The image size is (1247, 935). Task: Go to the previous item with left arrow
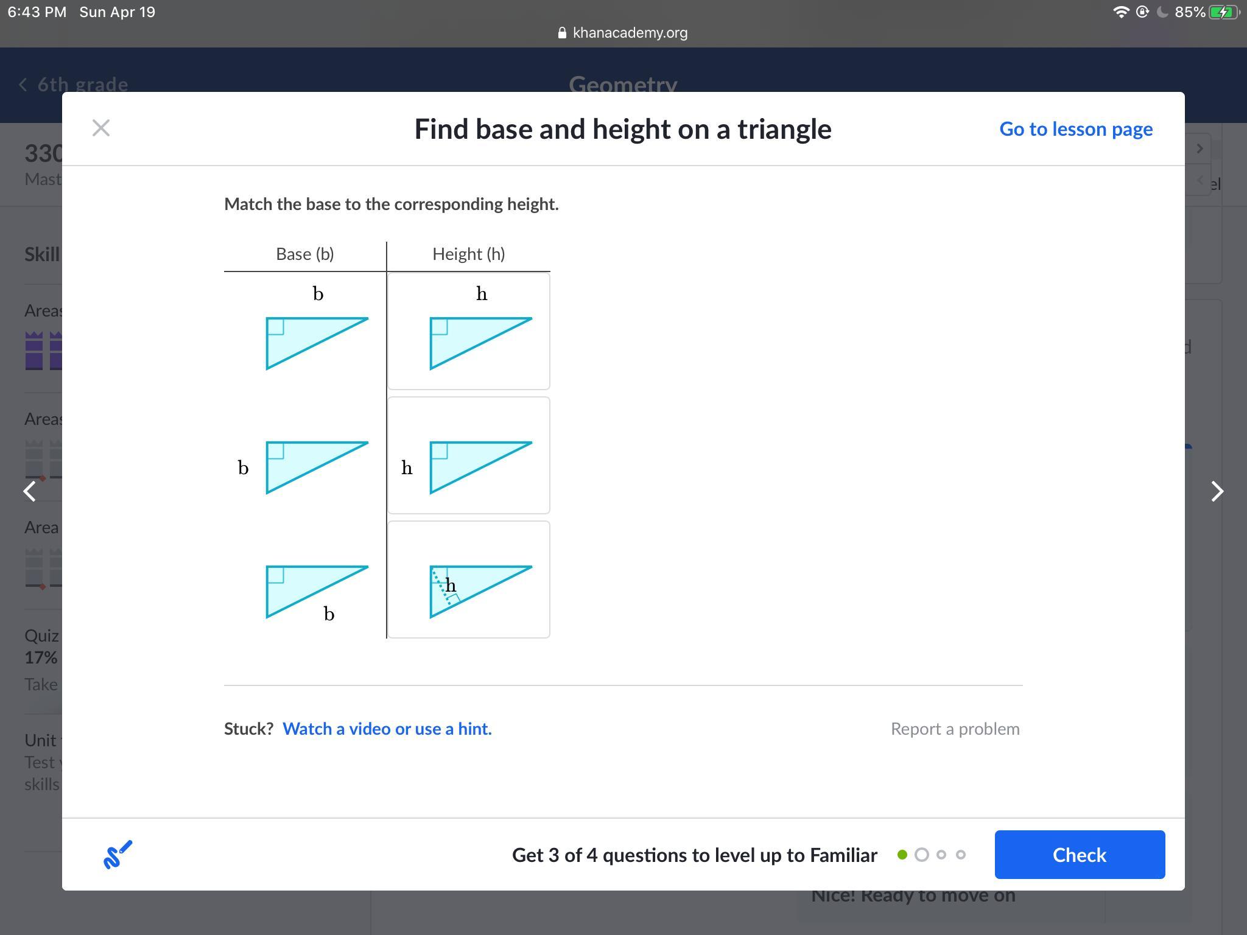(30, 491)
